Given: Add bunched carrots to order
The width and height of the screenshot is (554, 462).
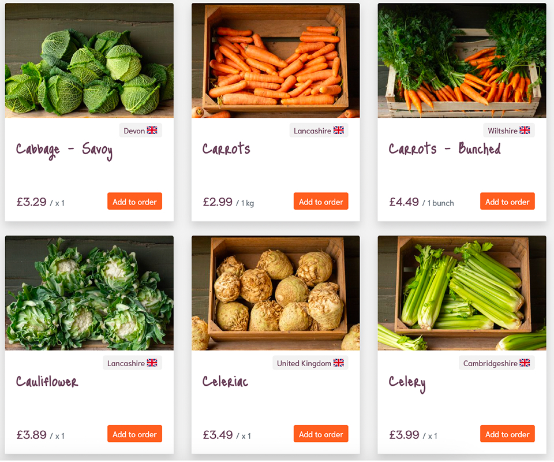Looking at the screenshot, I should (x=507, y=202).
